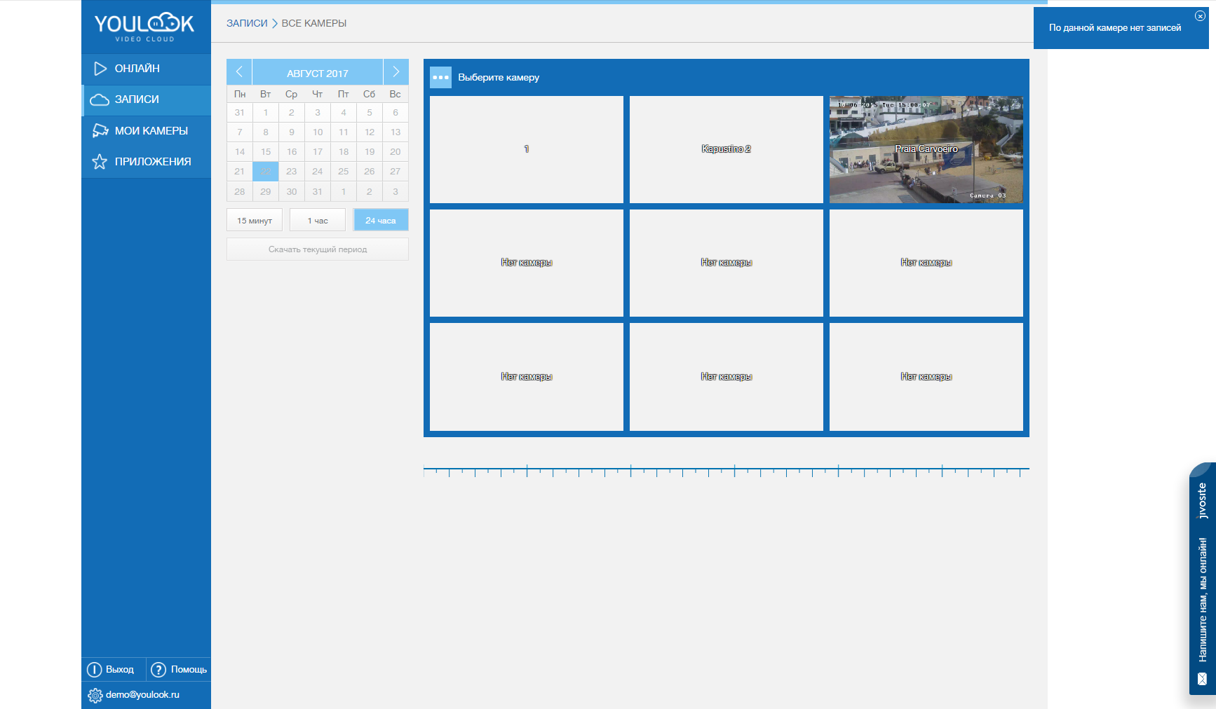Click the Выберите камеру header text
1216x709 pixels.
(499, 77)
